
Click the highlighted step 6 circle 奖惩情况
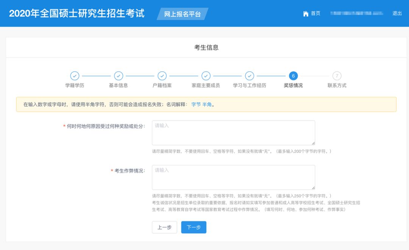coord(293,75)
